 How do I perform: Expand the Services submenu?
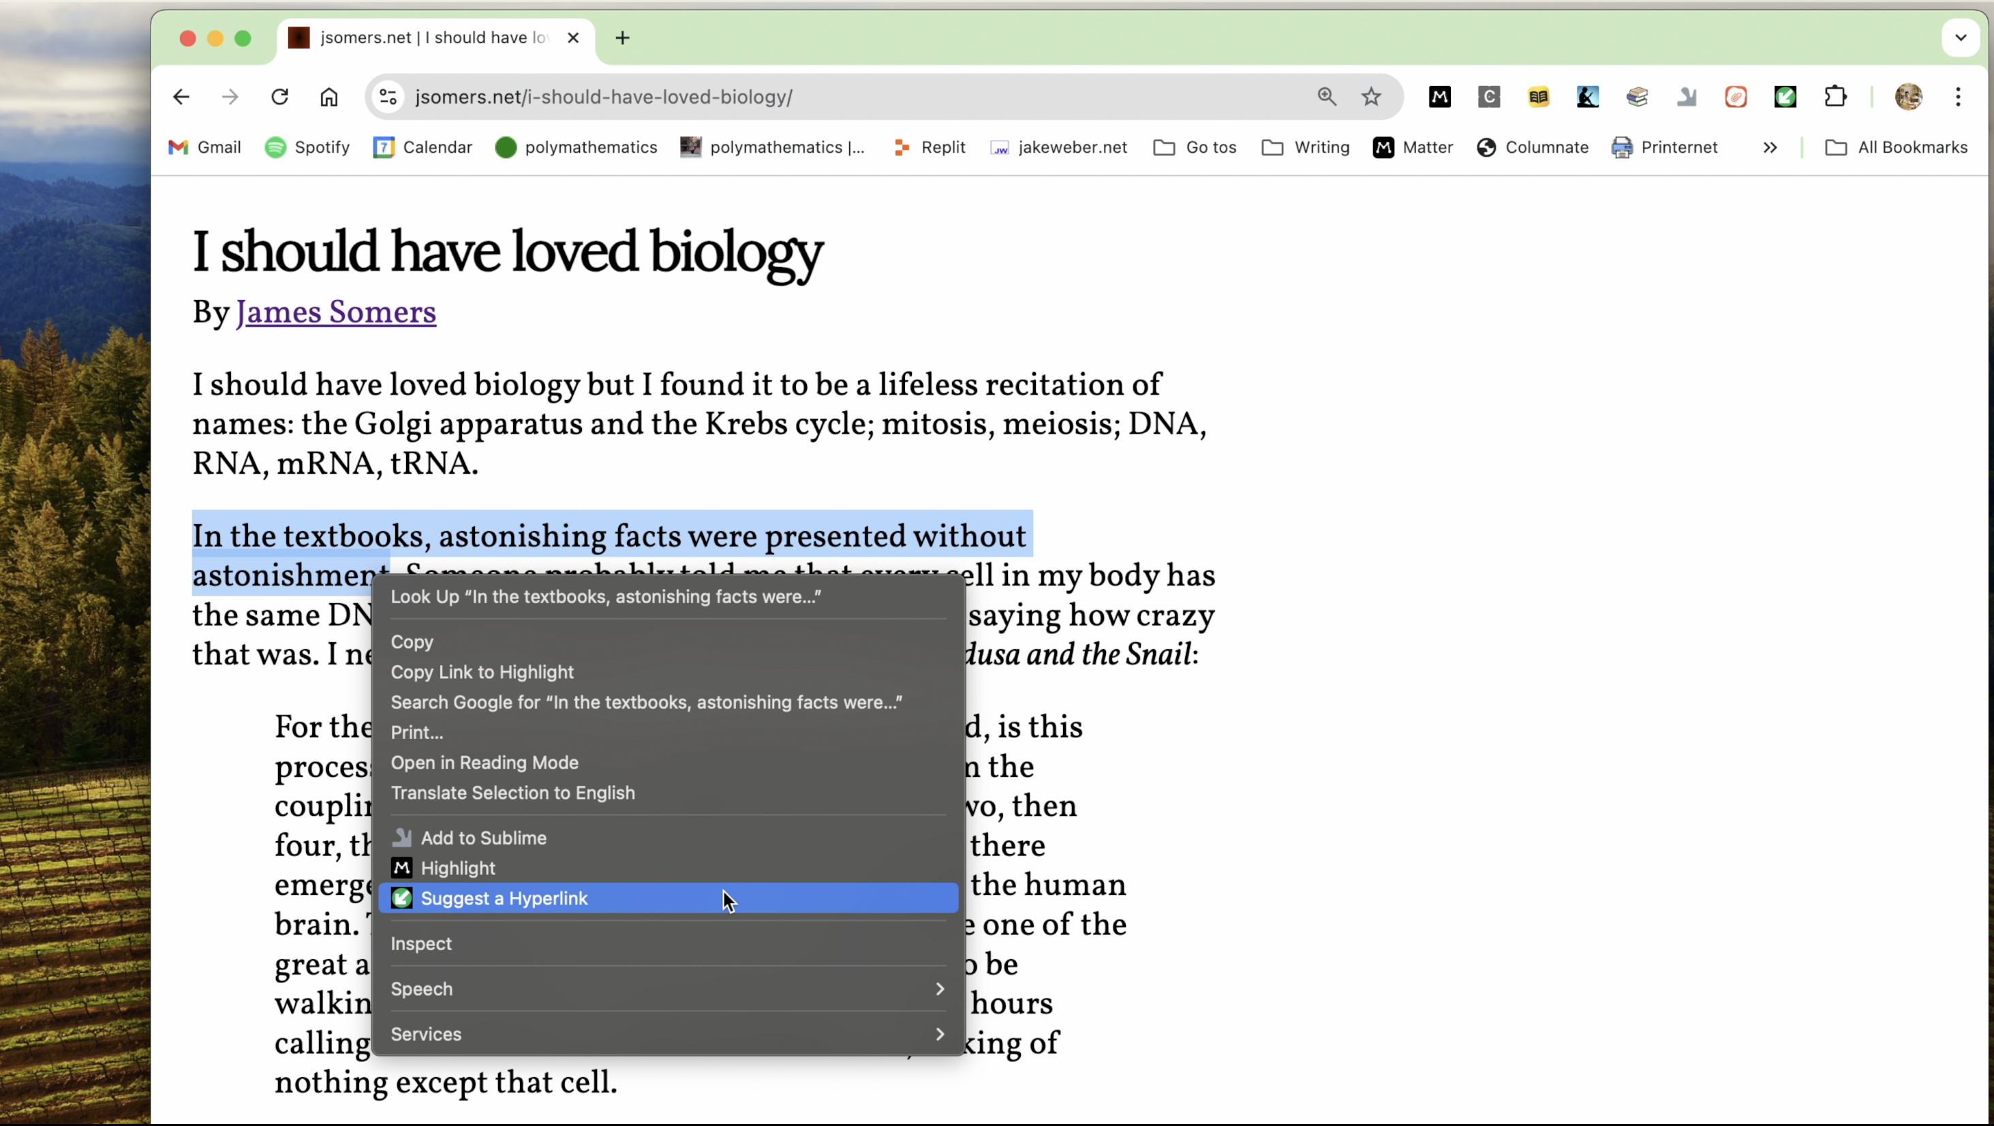(x=668, y=1034)
